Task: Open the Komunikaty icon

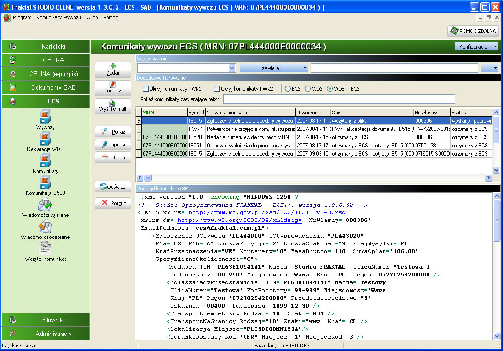Action: pos(45,161)
